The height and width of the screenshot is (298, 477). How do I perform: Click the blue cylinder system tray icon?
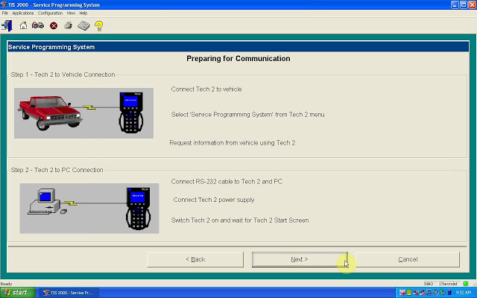coord(449,293)
